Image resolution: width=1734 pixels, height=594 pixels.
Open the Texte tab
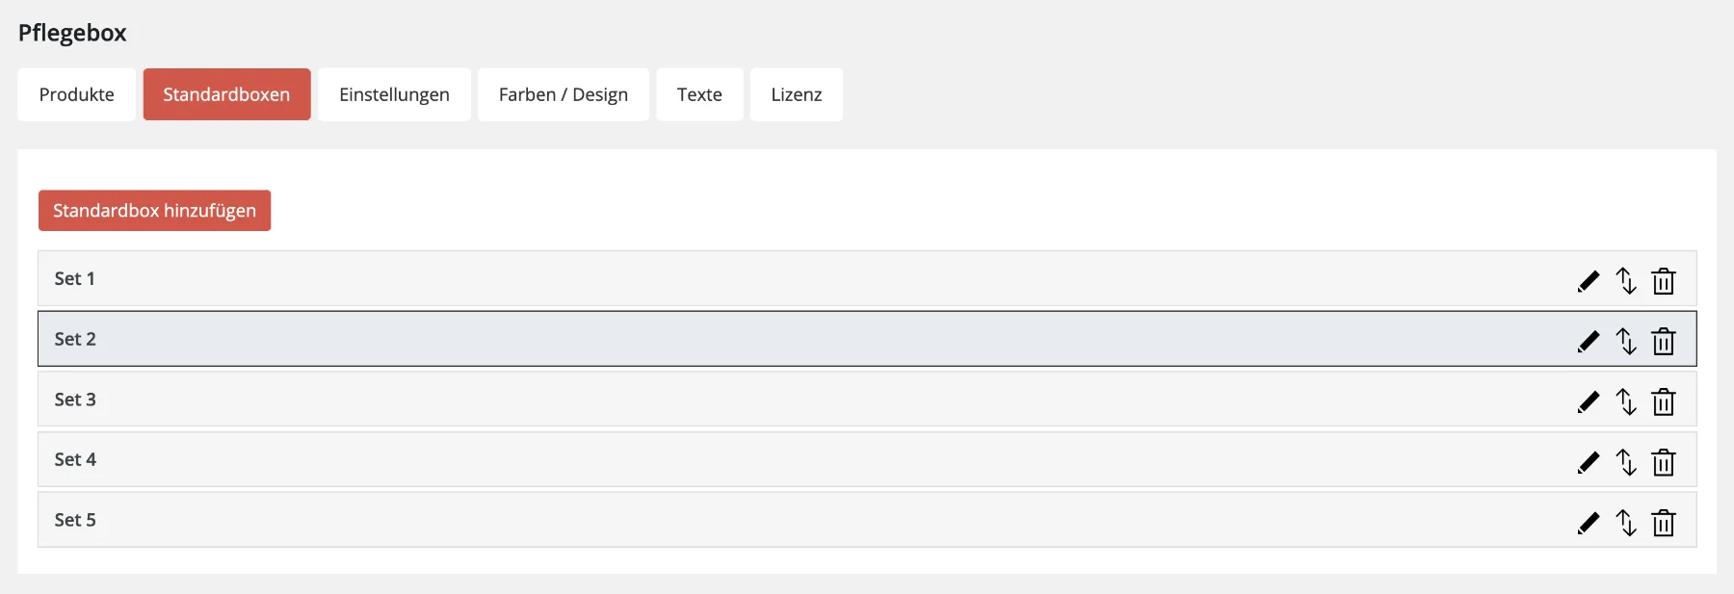point(699,94)
